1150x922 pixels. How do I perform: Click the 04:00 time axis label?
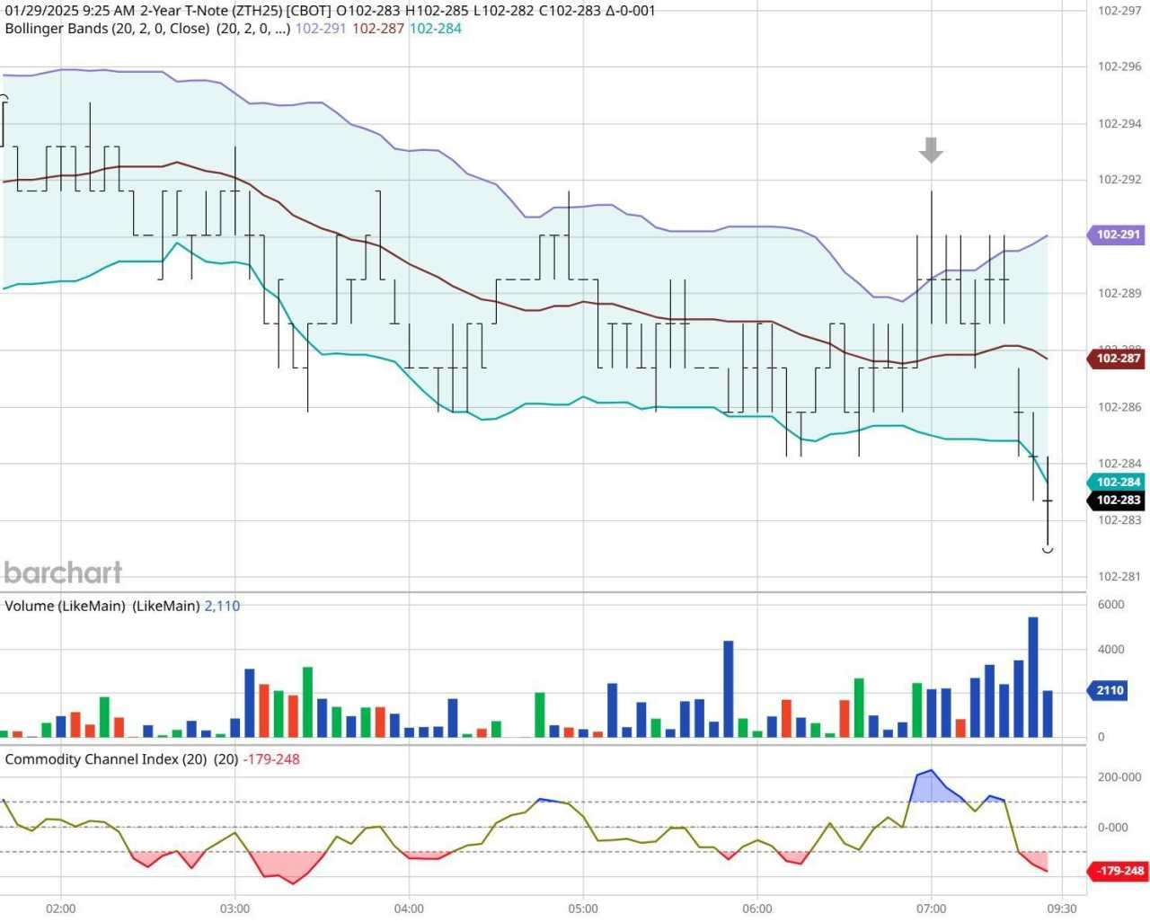pos(409,909)
